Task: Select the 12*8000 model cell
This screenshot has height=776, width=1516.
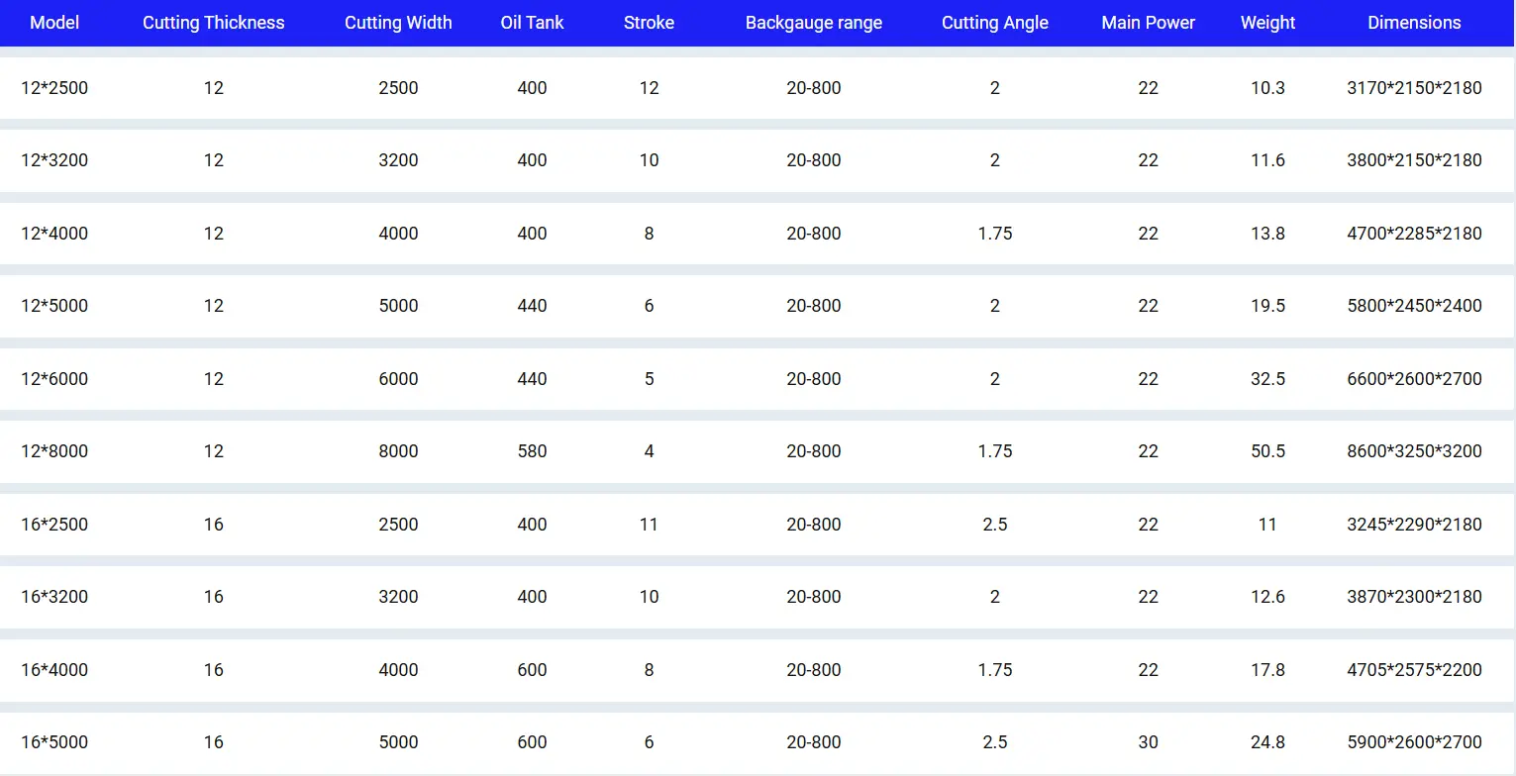Action: click(x=54, y=451)
